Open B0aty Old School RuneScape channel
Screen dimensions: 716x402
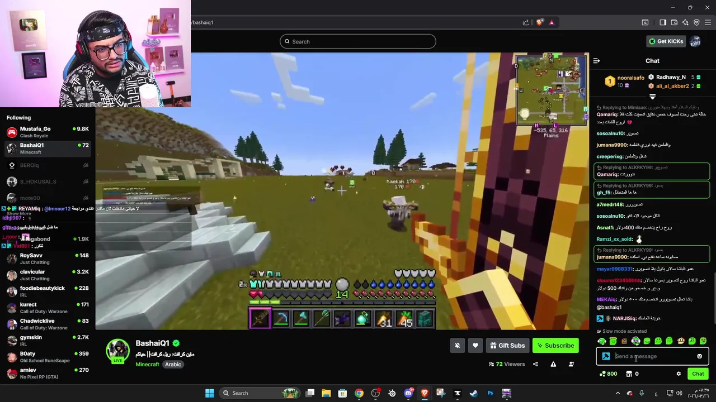coord(48,357)
